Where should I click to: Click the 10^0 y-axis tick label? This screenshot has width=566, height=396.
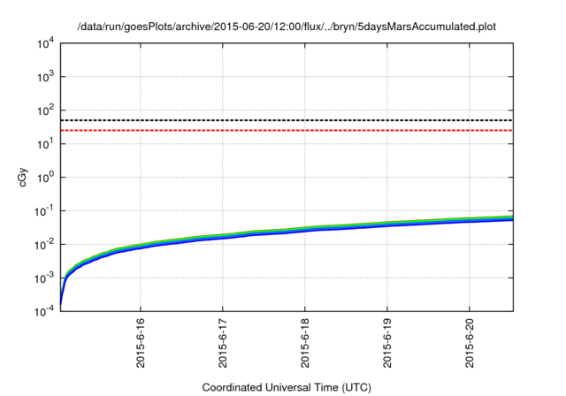[45, 178]
